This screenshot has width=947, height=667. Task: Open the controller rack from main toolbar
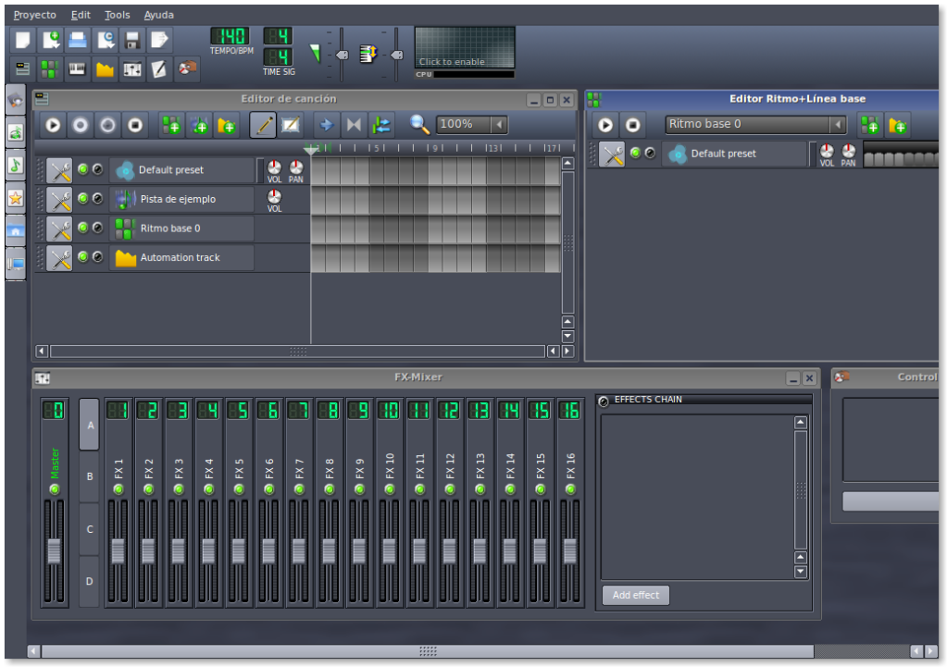[187, 68]
